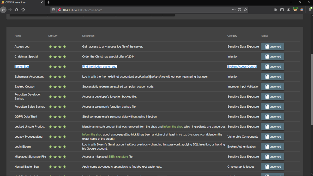This screenshot has height=176, width=313.
Task: Click the insecure connection padlock icon
Action: click(59, 10)
